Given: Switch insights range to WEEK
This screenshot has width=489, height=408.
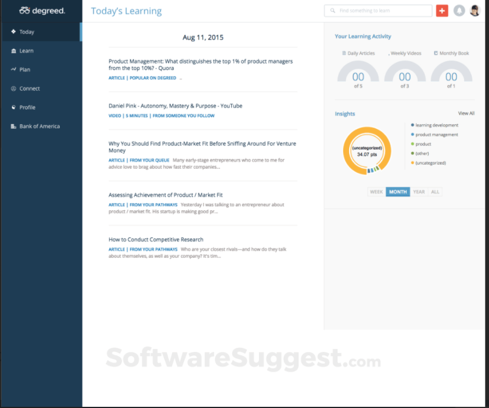Looking at the screenshot, I should 376,192.
